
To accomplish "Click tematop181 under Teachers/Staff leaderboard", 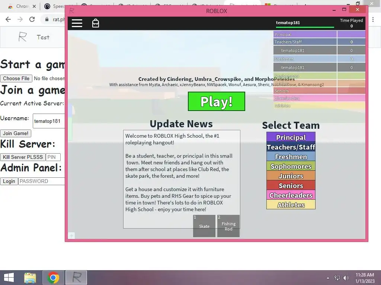I will tap(319, 50).
